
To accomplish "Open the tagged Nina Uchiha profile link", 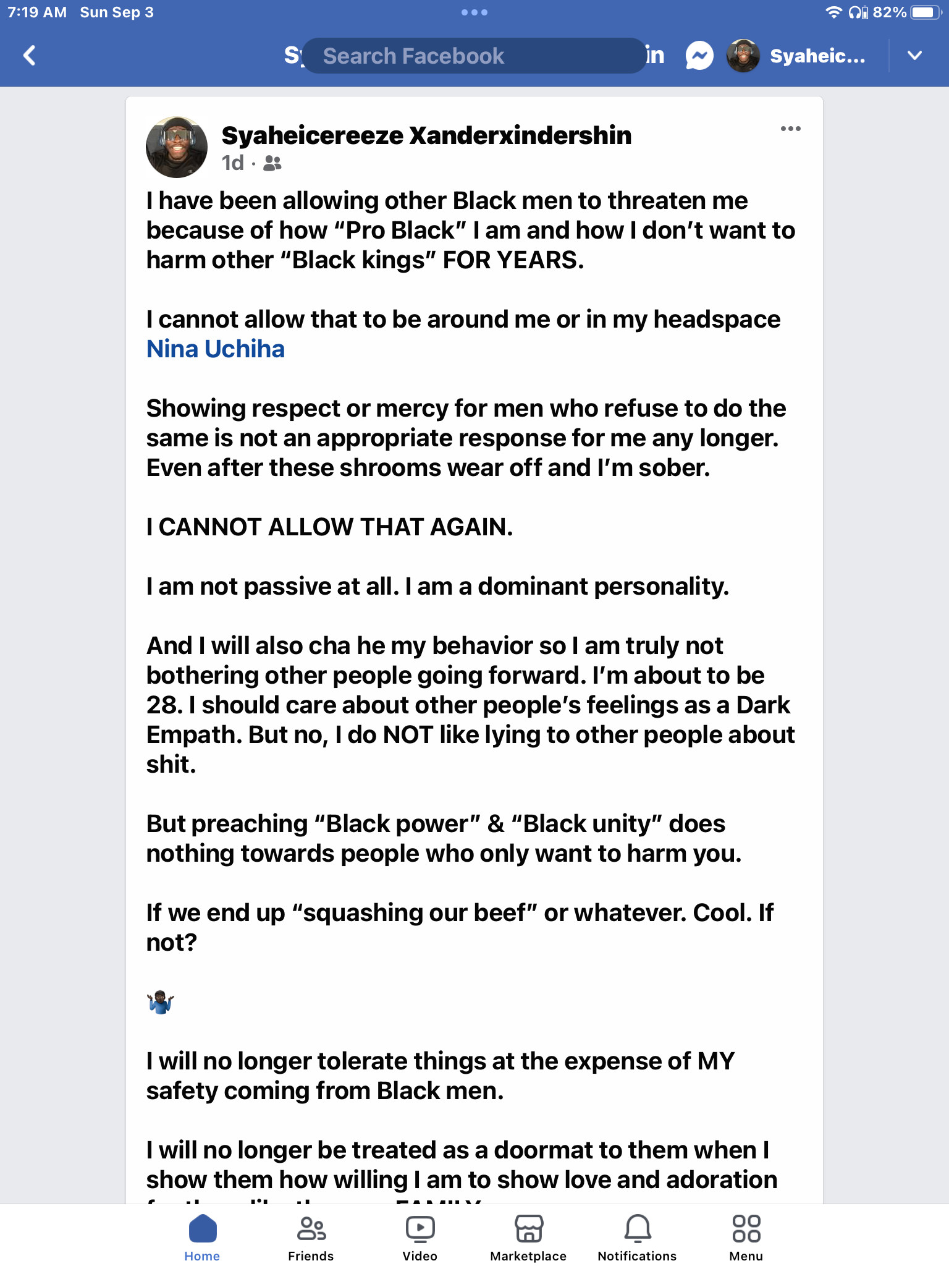I will tap(216, 349).
